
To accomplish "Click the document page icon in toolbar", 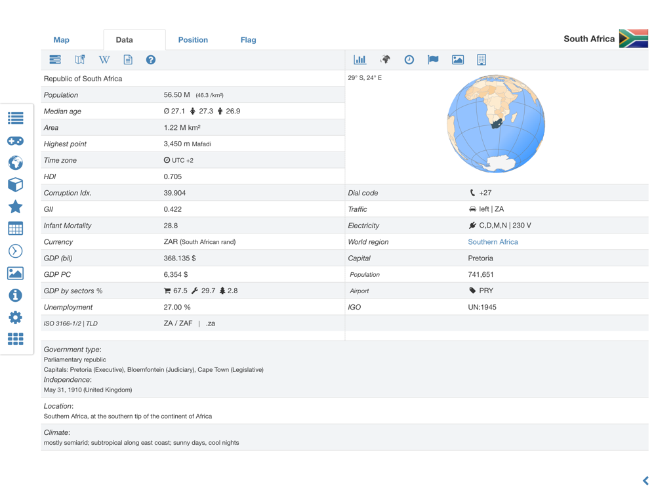I will click(128, 60).
